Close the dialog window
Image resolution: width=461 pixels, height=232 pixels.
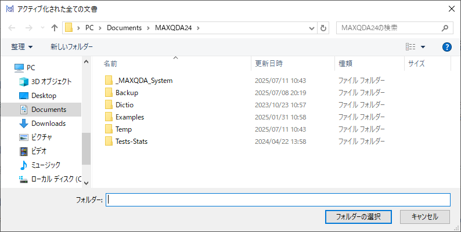click(452, 9)
